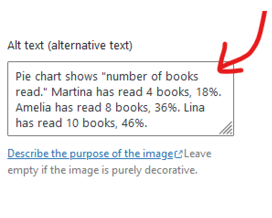Click the quoted phrase 'number of books'
272x218 pixels.
152,76
